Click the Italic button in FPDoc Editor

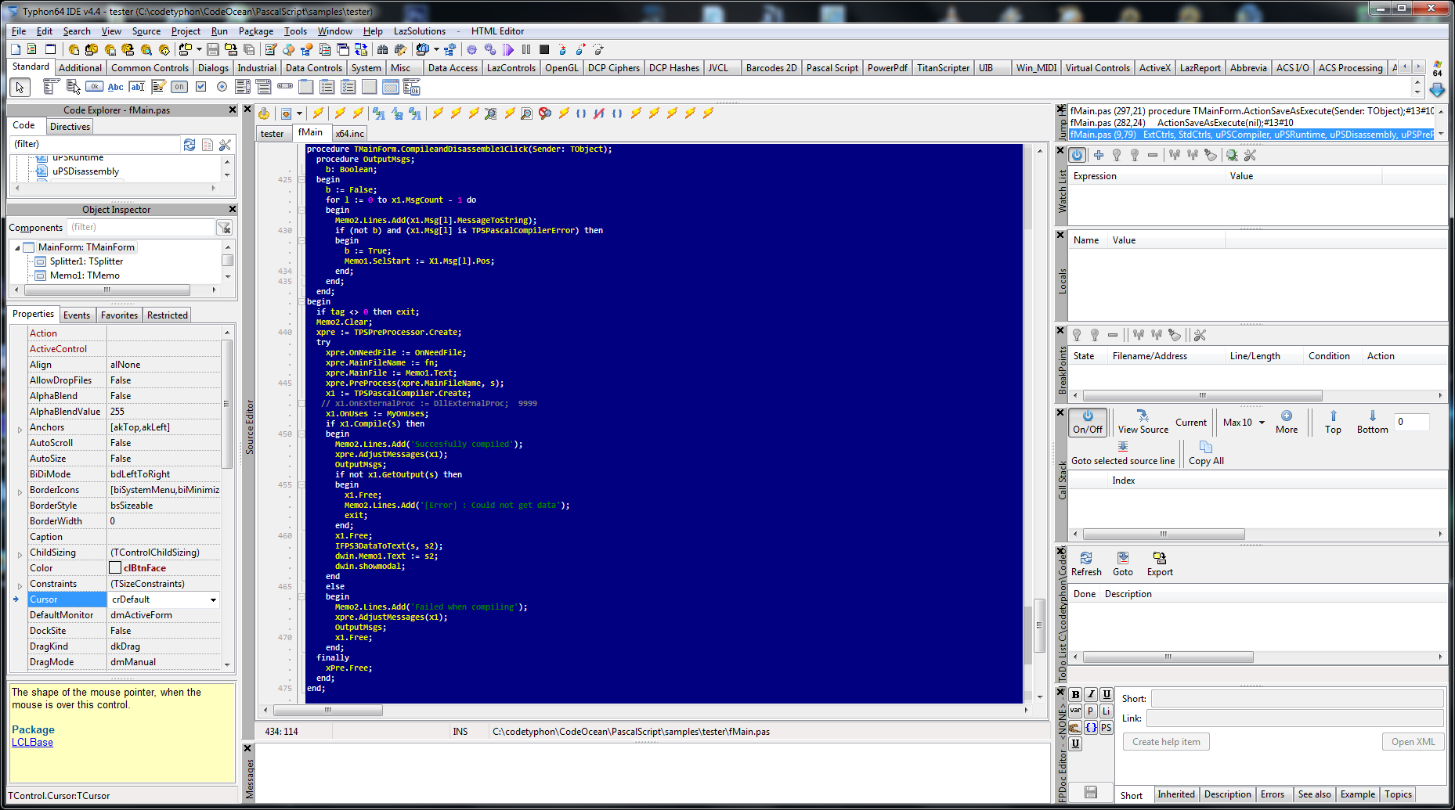pos(1091,694)
